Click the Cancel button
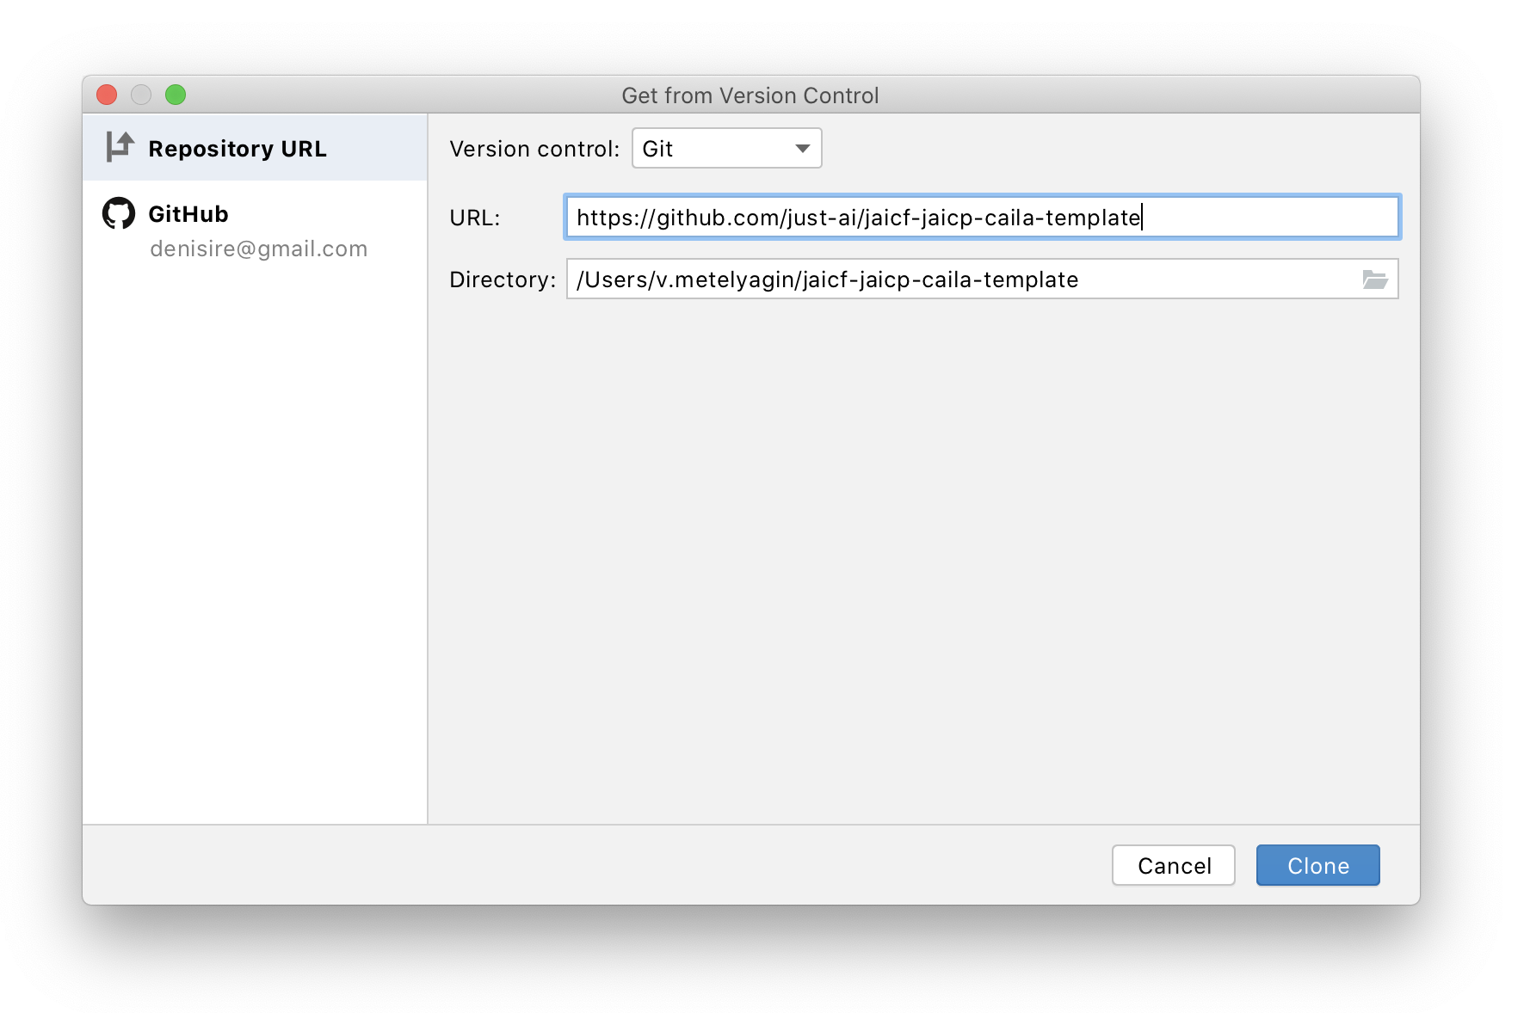1530x1013 pixels. pos(1174,865)
